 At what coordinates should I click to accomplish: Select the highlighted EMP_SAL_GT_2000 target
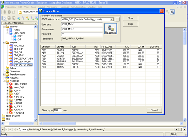pos(23,65)
